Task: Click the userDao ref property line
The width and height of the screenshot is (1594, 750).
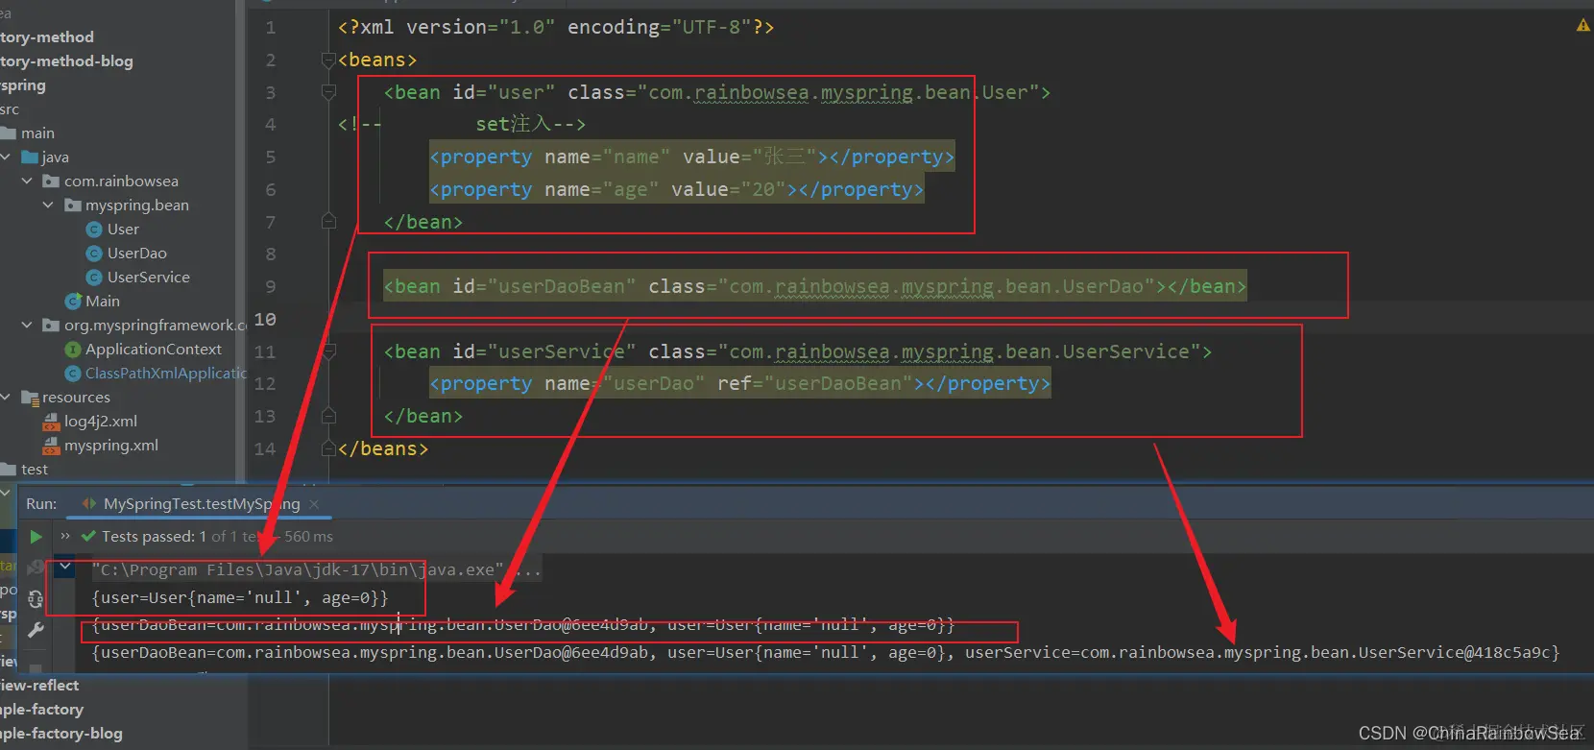Action: click(739, 383)
